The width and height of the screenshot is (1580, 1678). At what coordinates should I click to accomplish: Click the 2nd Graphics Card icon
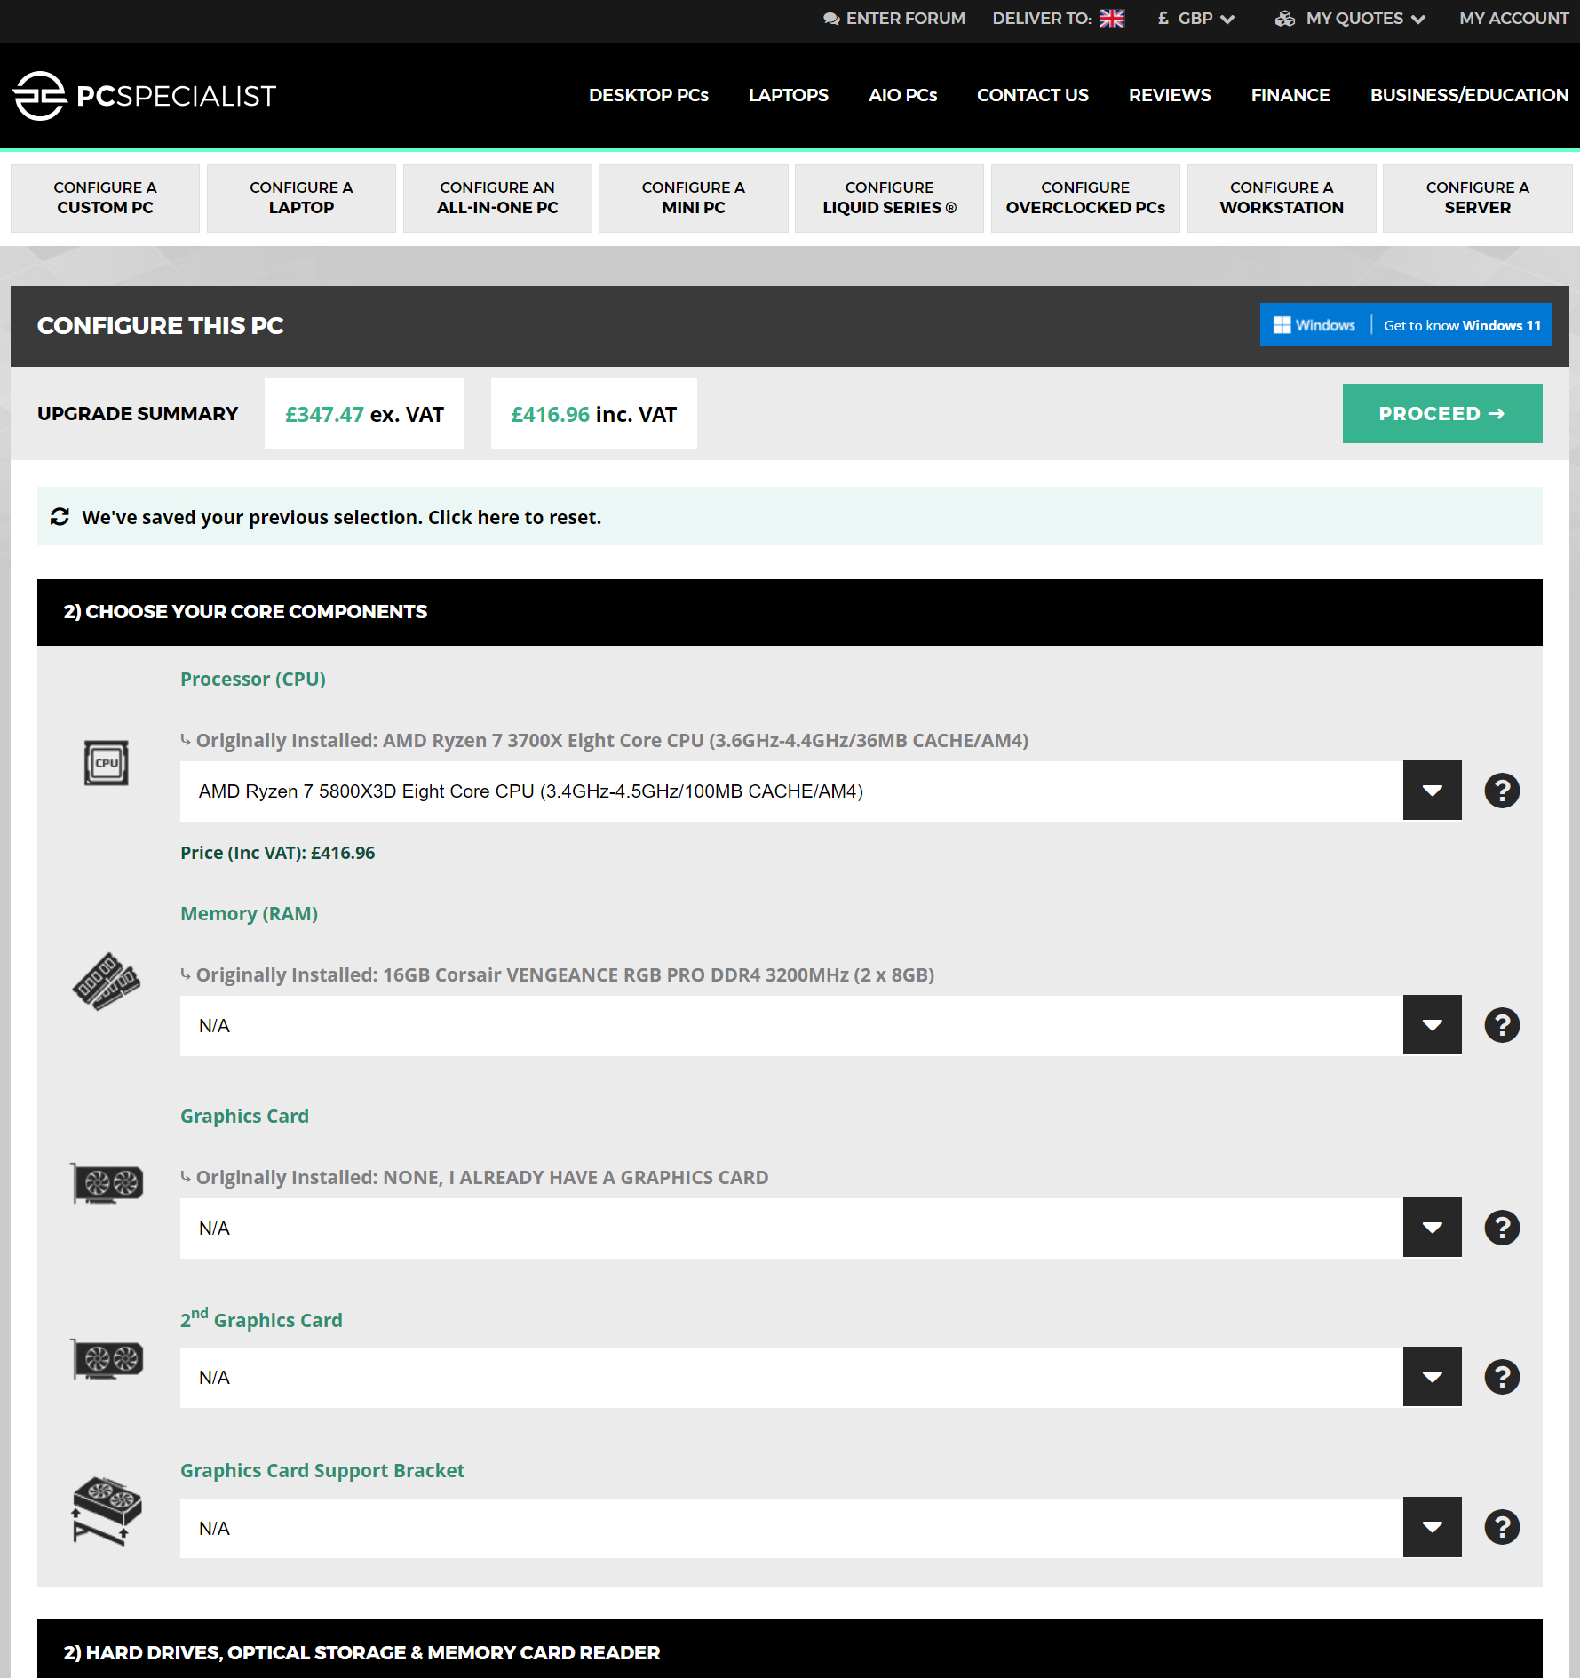click(x=107, y=1359)
